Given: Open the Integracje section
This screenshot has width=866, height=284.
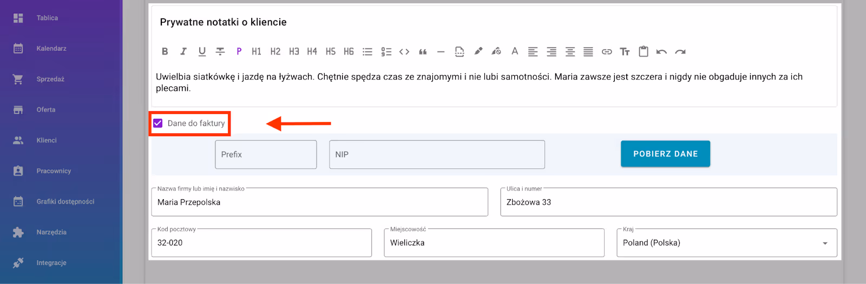Looking at the screenshot, I should [51, 263].
